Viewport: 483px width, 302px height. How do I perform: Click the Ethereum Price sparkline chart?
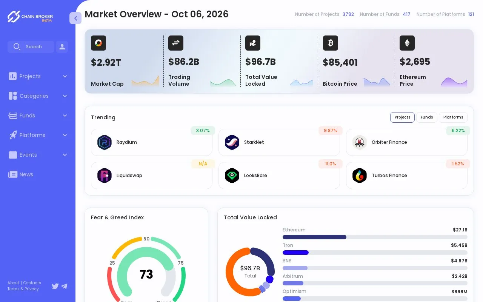(x=454, y=82)
